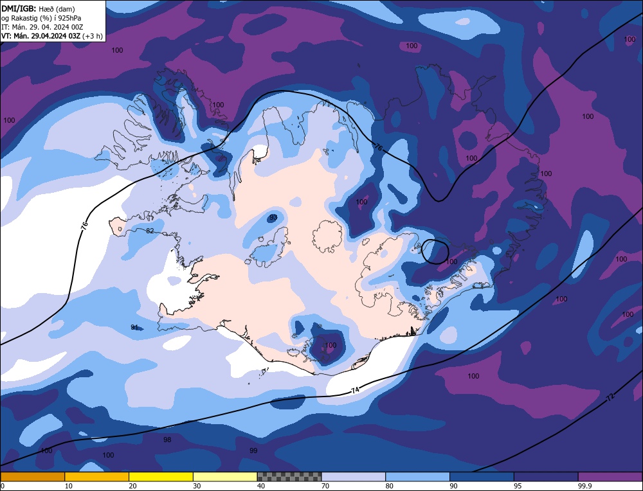This screenshot has width=643, height=491.
Task: Click the lavender 70–80 legend swatch
Action: 354,477
